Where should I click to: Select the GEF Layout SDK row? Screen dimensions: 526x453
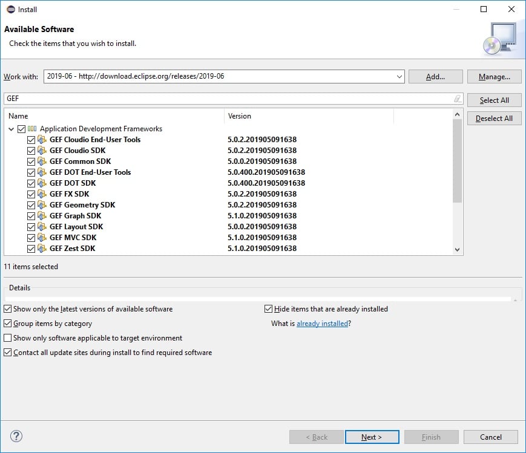(x=228, y=227)
